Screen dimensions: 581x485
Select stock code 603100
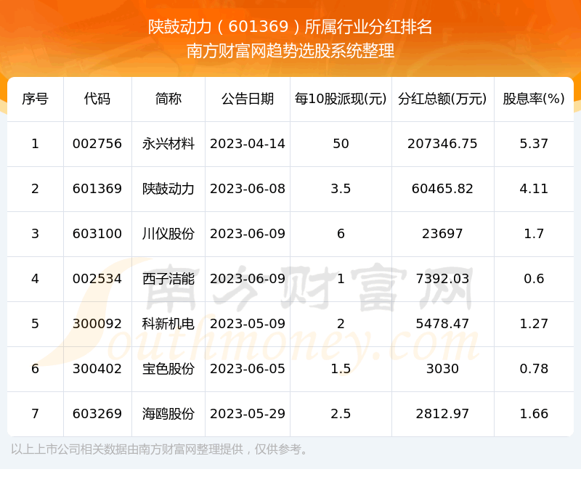[x=97, y=234]
